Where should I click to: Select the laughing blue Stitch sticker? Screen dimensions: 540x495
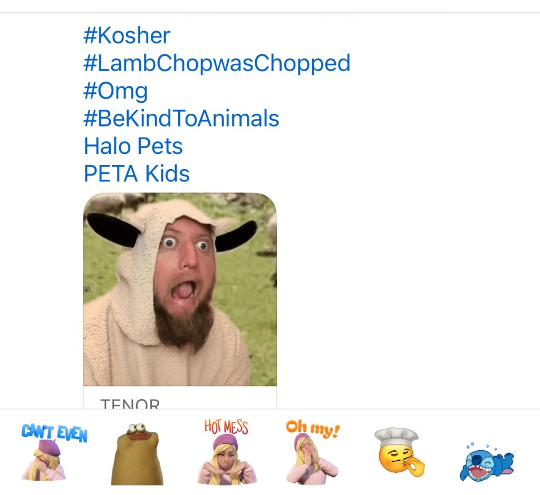486,461
